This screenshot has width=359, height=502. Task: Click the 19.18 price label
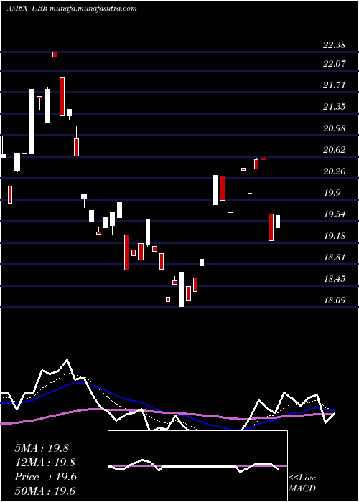[x=334, y=236]
